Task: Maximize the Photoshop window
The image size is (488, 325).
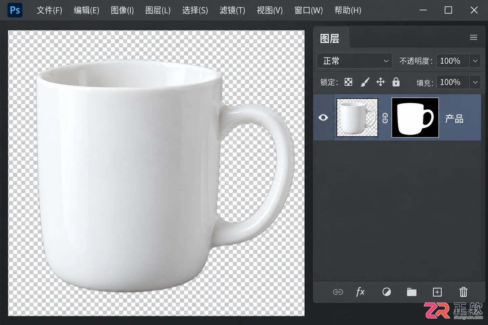Action: click(x=448, y=10)
